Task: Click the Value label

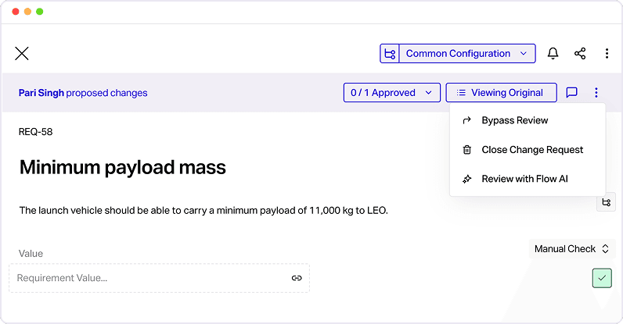Action: [x=31, y=254]
